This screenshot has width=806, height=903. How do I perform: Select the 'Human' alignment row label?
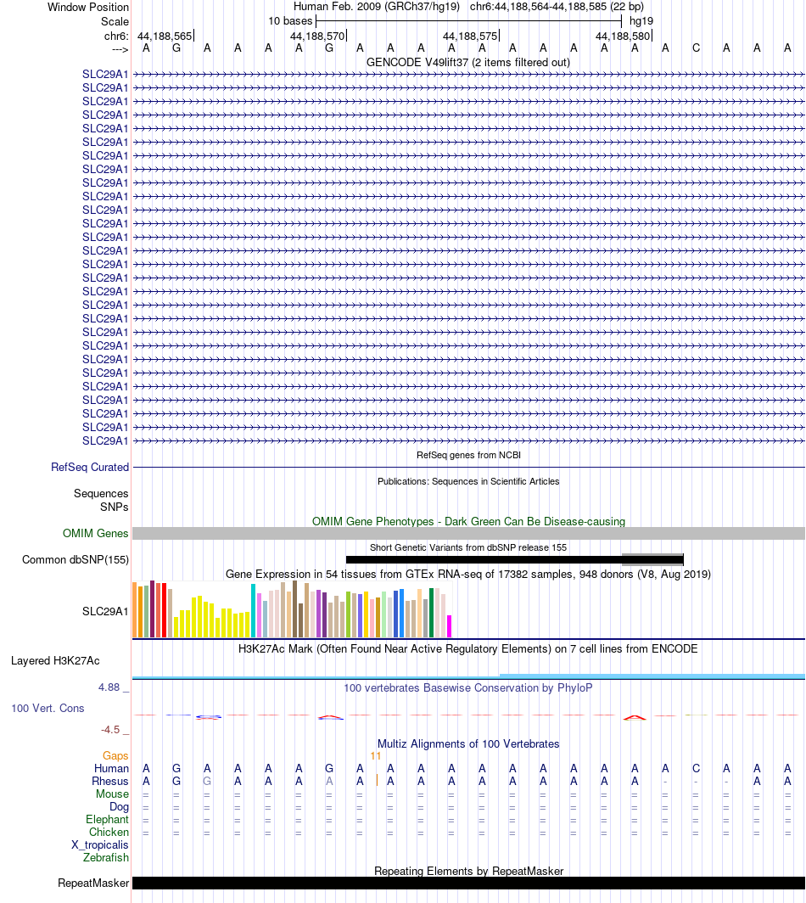pyautogui.click(x=112, y=768)
